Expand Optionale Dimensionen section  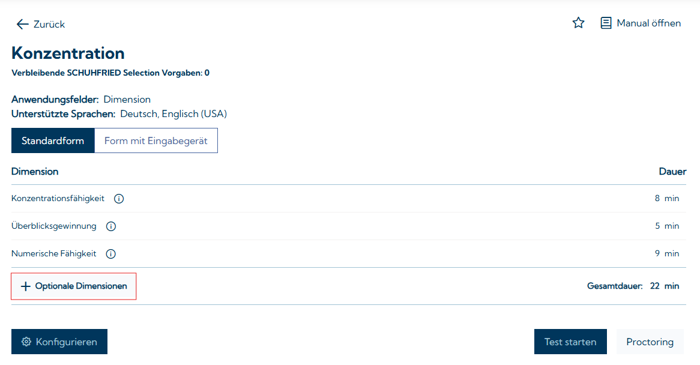81,286
